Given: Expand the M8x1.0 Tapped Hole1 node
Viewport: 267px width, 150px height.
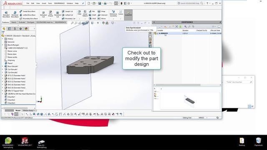Looking at the screenshot, I should (3, 91).
